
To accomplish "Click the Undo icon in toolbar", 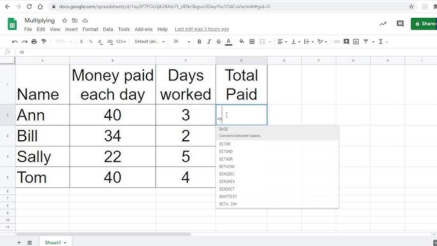I will pyautogui.click(x=15, y=41).
